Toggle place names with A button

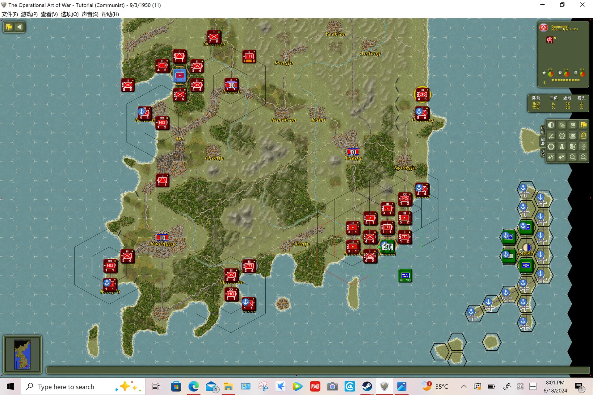point(562,147)
